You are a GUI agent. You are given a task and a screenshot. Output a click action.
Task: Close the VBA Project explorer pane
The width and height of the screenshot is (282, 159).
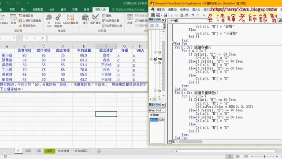(x=163, y=20)
